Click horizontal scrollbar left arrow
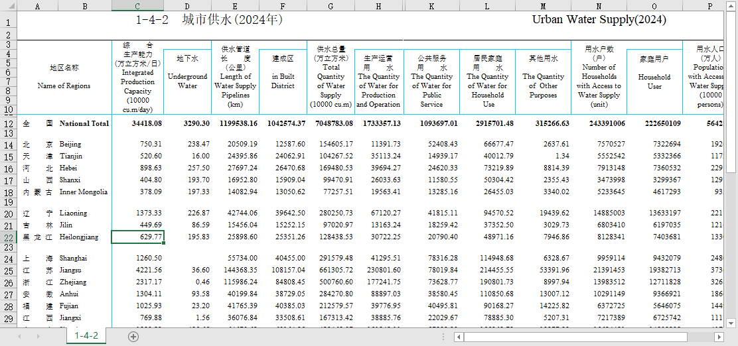Viewport: 738px width, 346px height. tap(459, 337)
